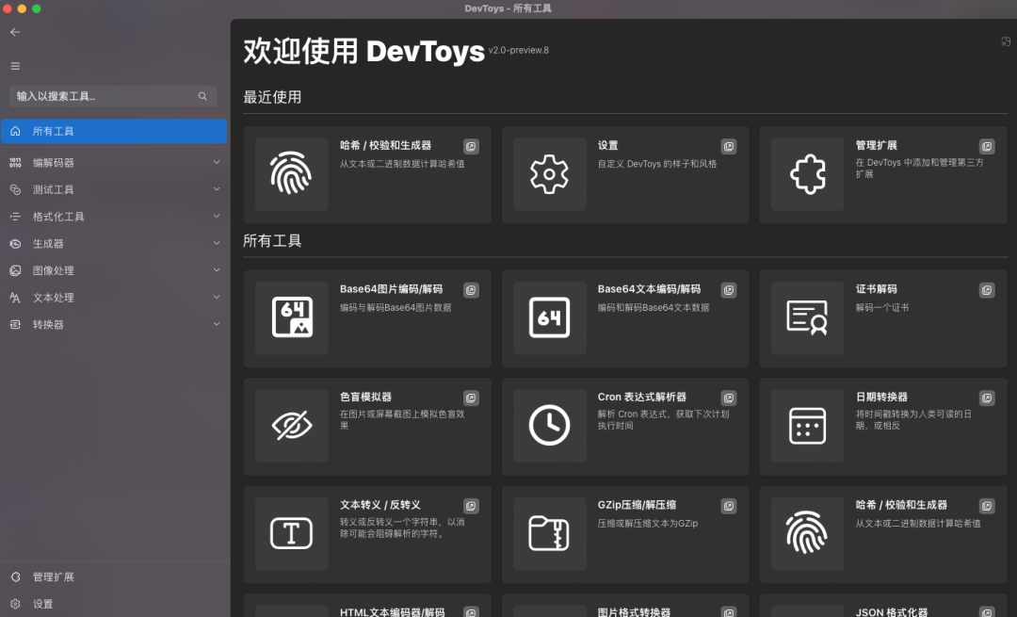The height and width of the screenshot is (617, 1017).
Task: Open recent 管理扩展 in new window
Action: tap(987, 147)
